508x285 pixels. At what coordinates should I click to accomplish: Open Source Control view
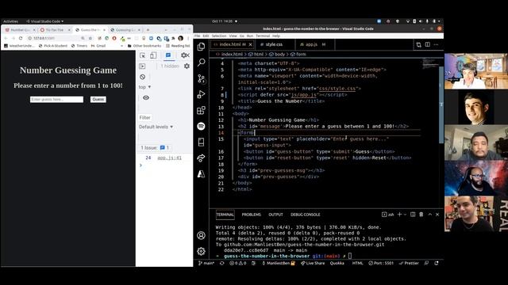(201, 78)
